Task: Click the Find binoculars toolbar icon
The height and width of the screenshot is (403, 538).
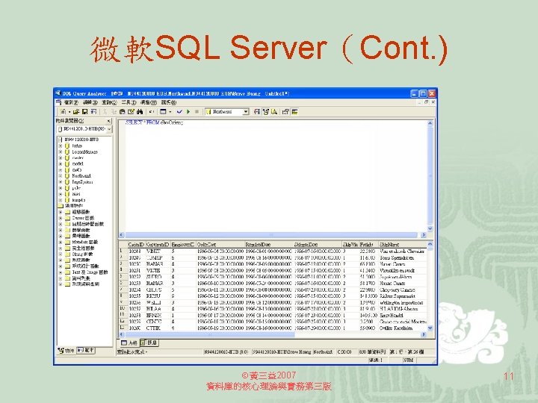Action: pyautogui.click(x=140, y=112)
